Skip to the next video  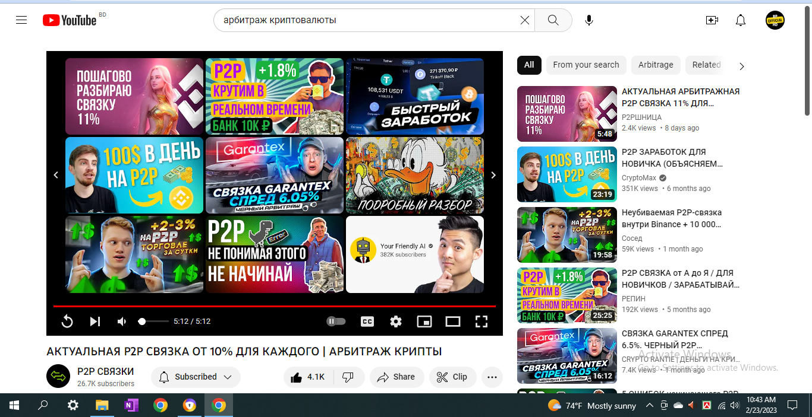pyautogui.click(x=95, y=321)
